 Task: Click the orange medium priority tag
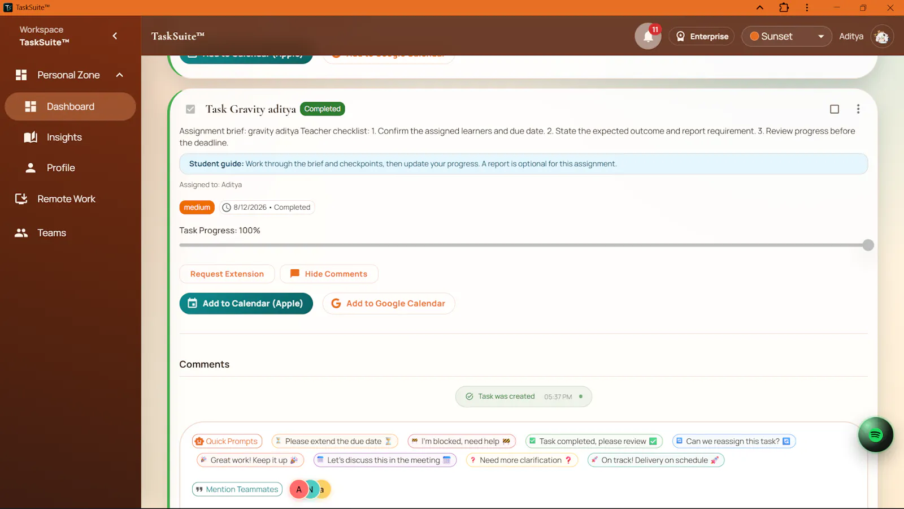click(x=197, y=208)
